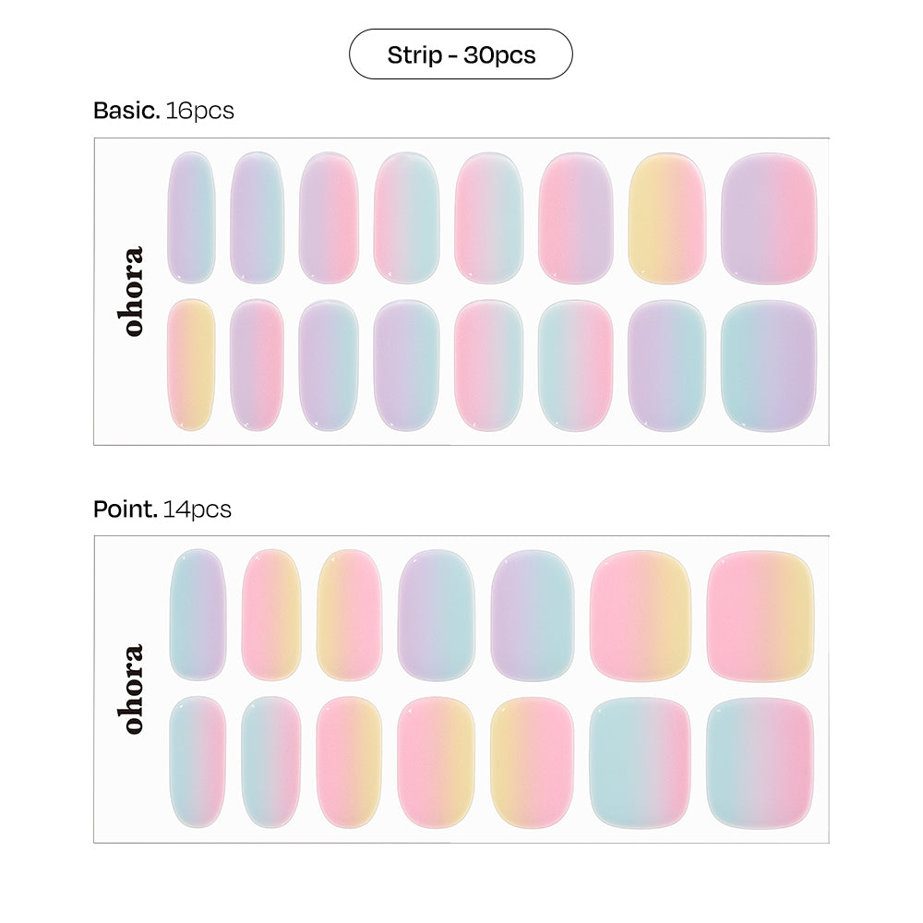Select the yellow-pink nail in Basic top row
Image resolution: width=923 pixels, height=923 pixels.
click(x=666, y=218)
